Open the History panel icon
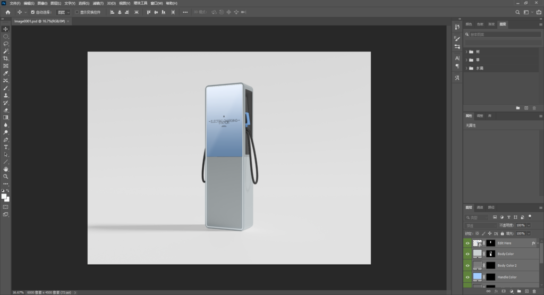Viewport: 544px width, 295px height. point(457,27)
